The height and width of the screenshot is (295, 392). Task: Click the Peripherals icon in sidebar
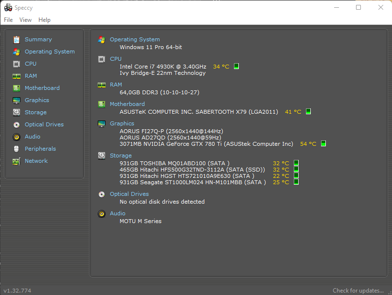[17, 149]
